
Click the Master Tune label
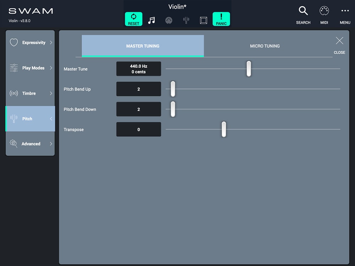76,69
